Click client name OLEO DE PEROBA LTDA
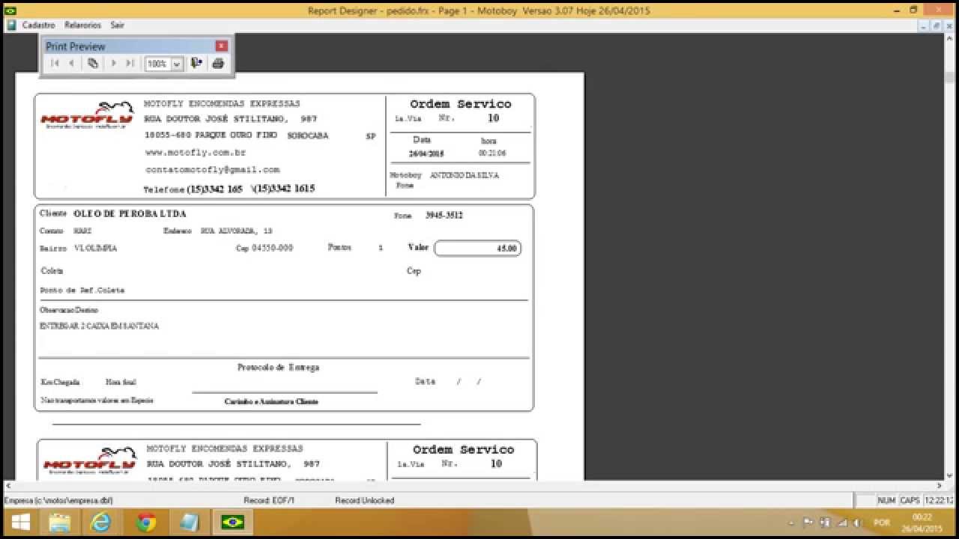Screen dimensions: 959x539 point(130,214)
